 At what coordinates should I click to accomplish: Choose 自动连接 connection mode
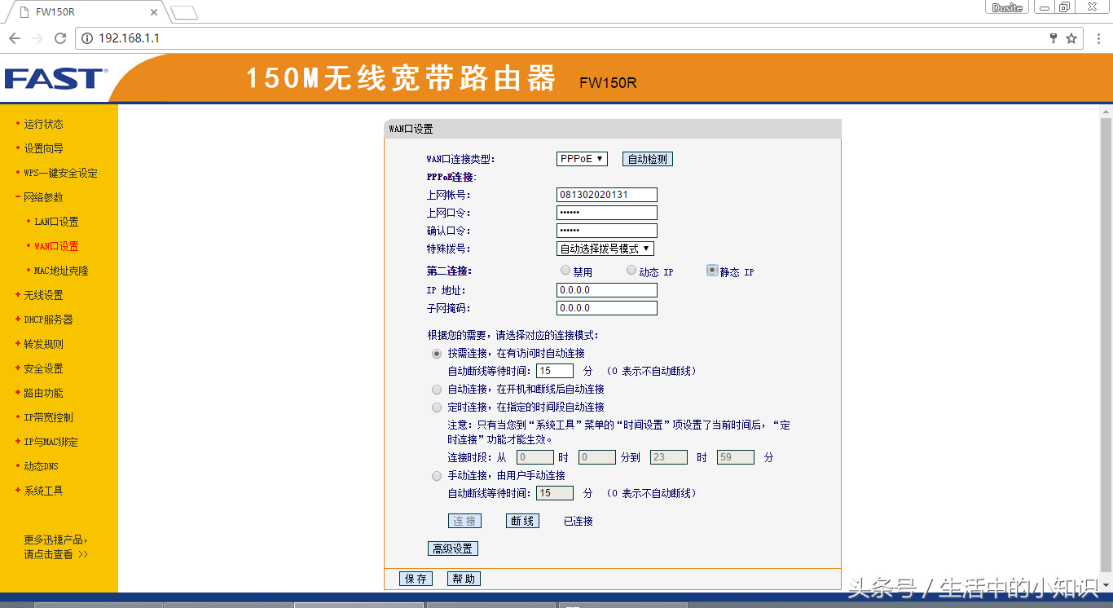(437, 390)
